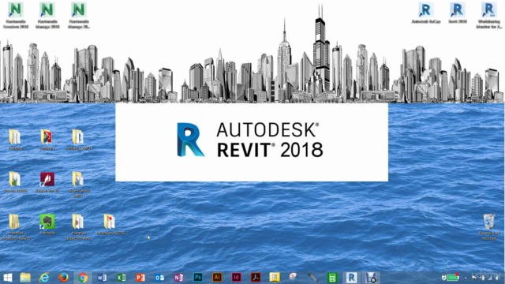Launch Firefox from the taskbar
This screenshot has width=505, height=284.
click(x=63, y=278)
